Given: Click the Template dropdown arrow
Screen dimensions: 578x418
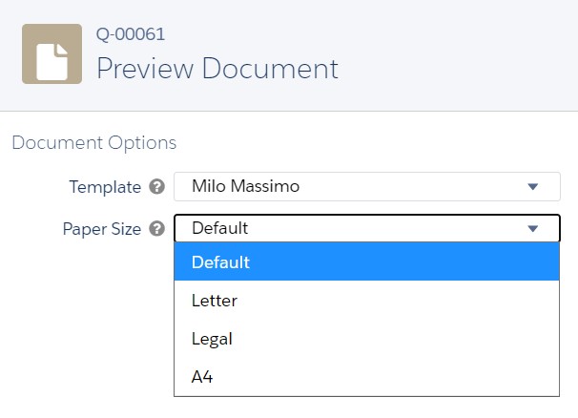Looking at the screenshot, I should pos(532,187).
